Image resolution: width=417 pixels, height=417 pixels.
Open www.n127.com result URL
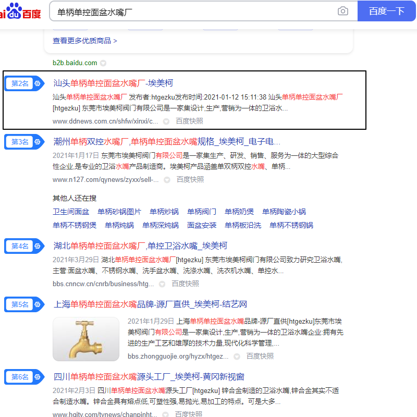pyautogui.click(x=106, y=180)
